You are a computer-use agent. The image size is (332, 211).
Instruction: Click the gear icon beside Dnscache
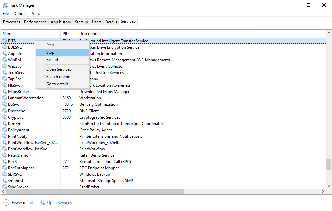pyautogui.click(x=5, y=111)
